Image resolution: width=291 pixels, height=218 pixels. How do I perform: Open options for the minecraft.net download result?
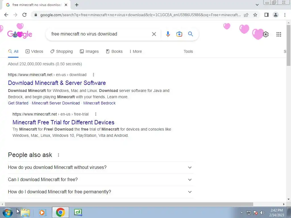click(x=93, y=75)
